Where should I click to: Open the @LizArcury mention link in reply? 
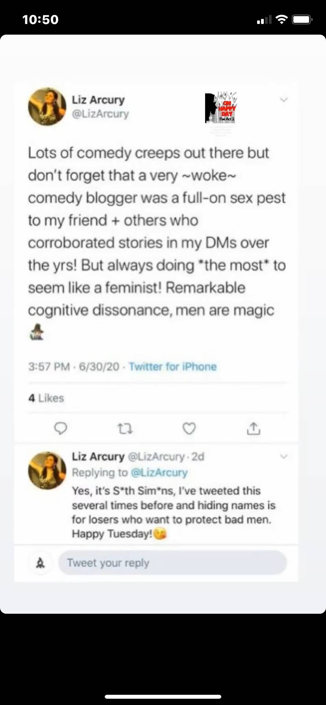pyautogui.click(x=159, y=472)
